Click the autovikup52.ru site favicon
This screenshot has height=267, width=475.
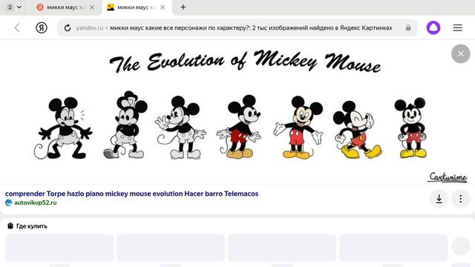pyautogui.click(x=8, y=202)
